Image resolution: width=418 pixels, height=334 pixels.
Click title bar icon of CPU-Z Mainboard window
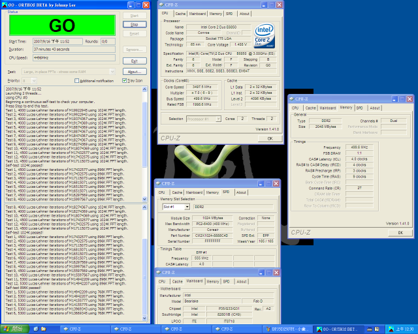(158, 272)
